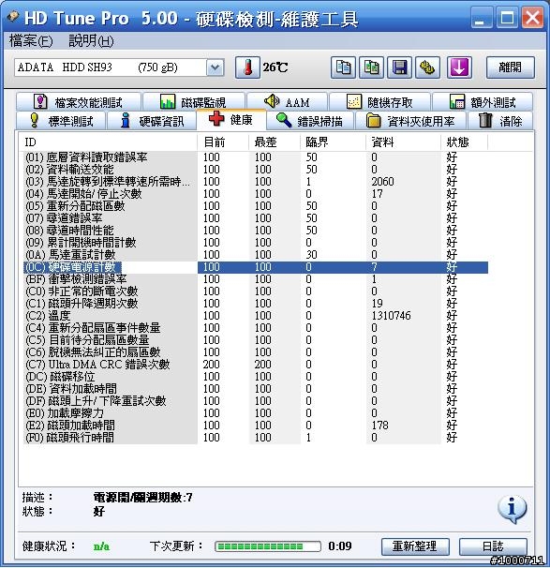
Task: Select row (02) 資料輸送效能
Action: tap(256, 170)
